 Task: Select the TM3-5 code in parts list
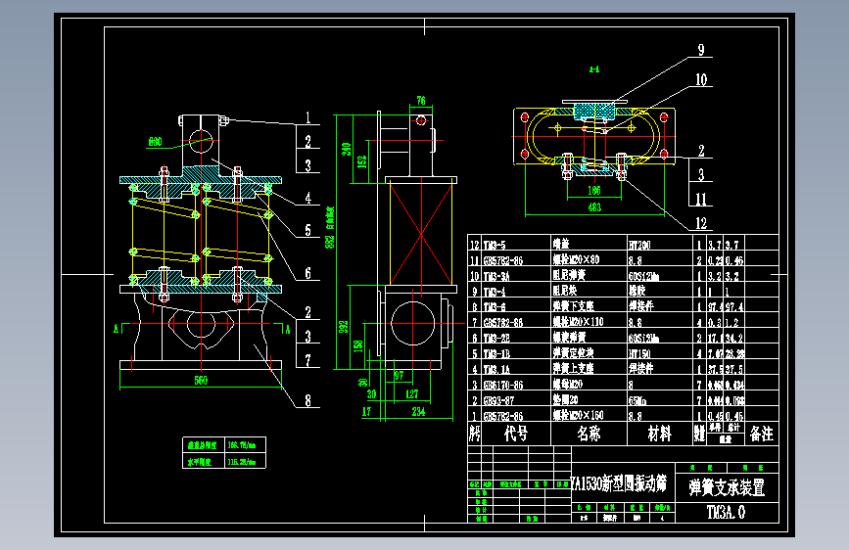pos(495,246)
